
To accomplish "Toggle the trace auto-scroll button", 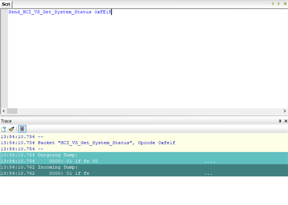I will (22, 129).
